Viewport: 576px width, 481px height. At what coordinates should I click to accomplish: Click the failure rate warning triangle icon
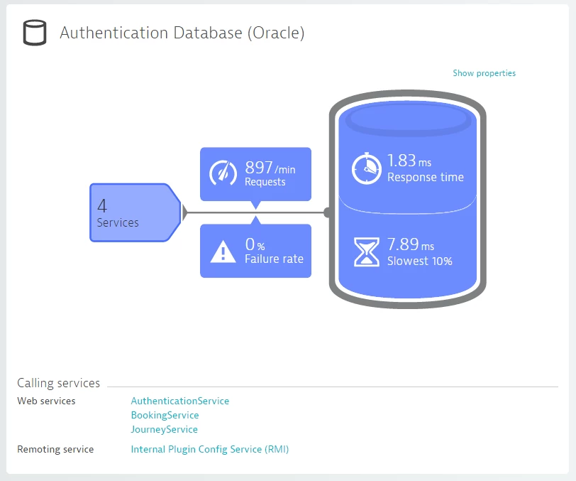click(223, 252)
